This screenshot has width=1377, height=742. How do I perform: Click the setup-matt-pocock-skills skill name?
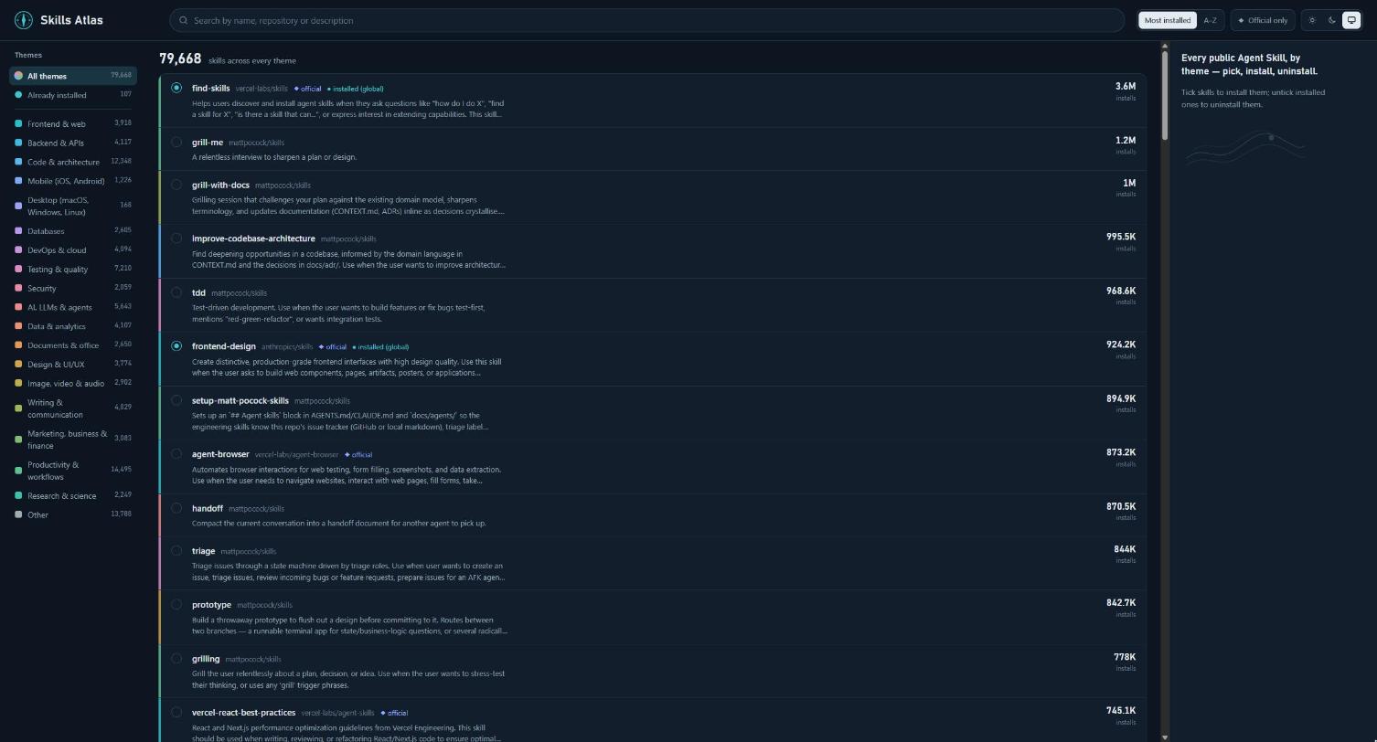(240, 400)
